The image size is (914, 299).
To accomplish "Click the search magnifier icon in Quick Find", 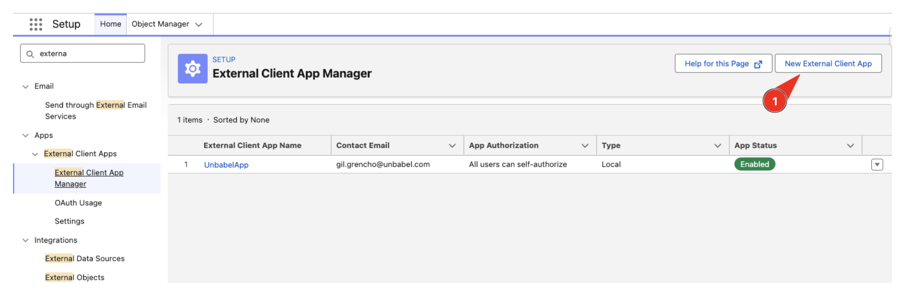I will click(x=30, y=54).
